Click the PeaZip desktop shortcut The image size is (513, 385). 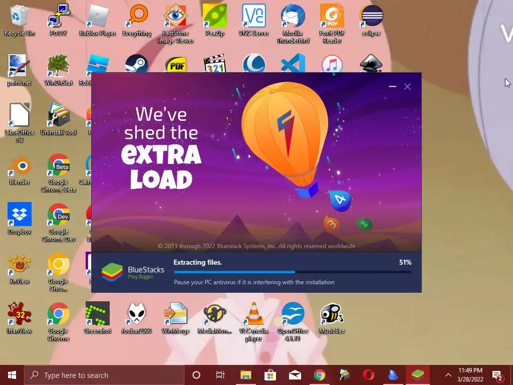click(x=214, y=20)
